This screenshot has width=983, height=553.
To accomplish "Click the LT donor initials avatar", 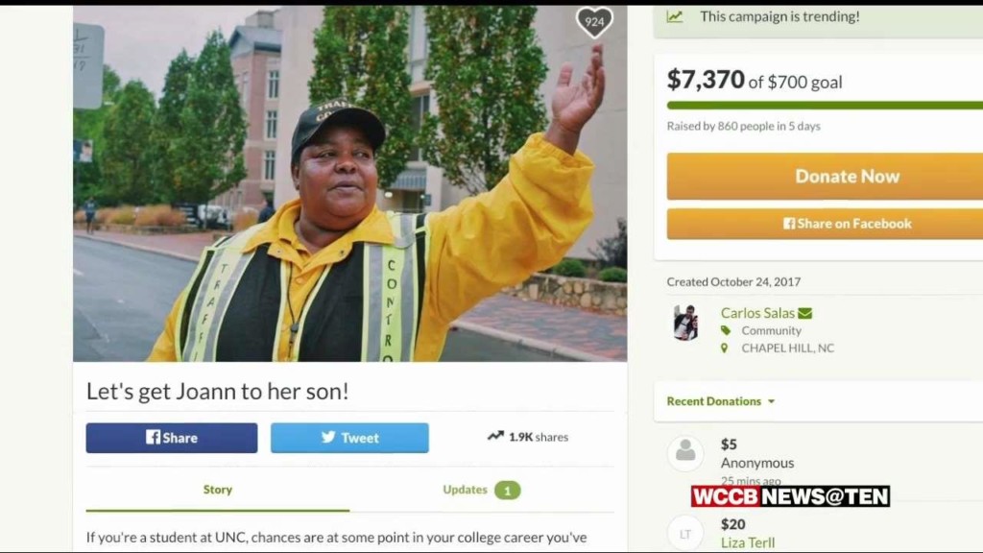I will point(685,533).
